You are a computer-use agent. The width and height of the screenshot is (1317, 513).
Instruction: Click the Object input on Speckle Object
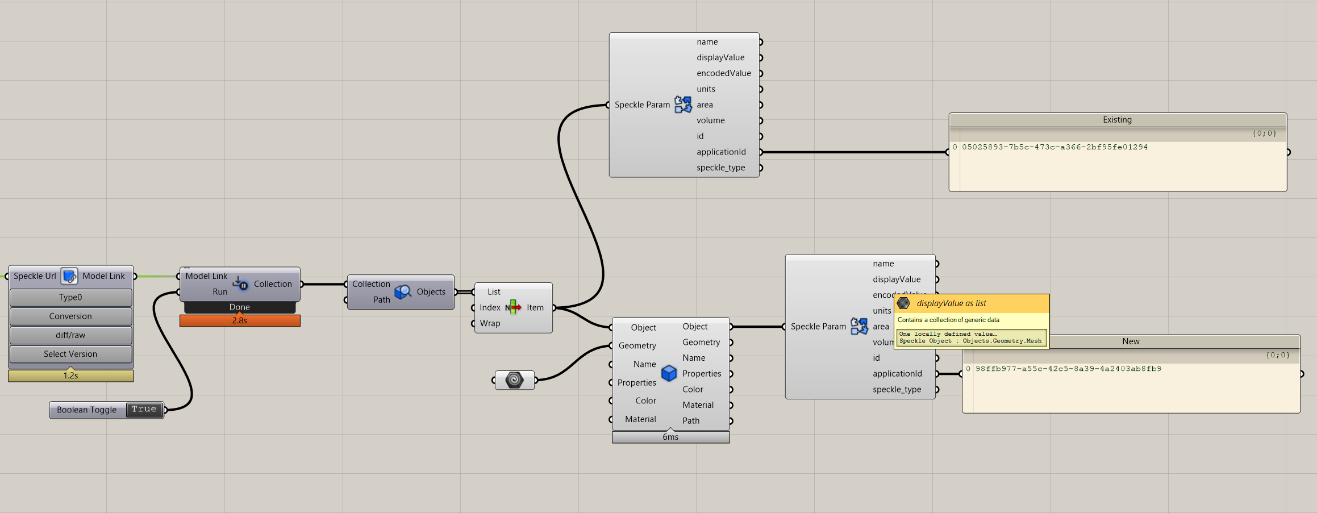tap(643, 327)
